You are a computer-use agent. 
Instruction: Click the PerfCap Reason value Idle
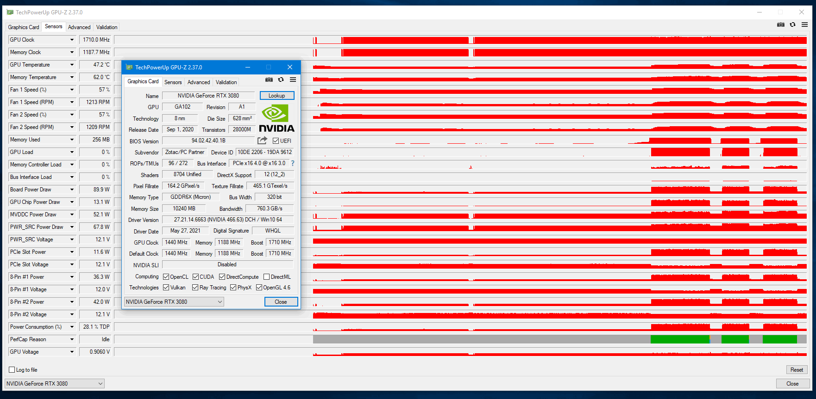tap(95, 339)
